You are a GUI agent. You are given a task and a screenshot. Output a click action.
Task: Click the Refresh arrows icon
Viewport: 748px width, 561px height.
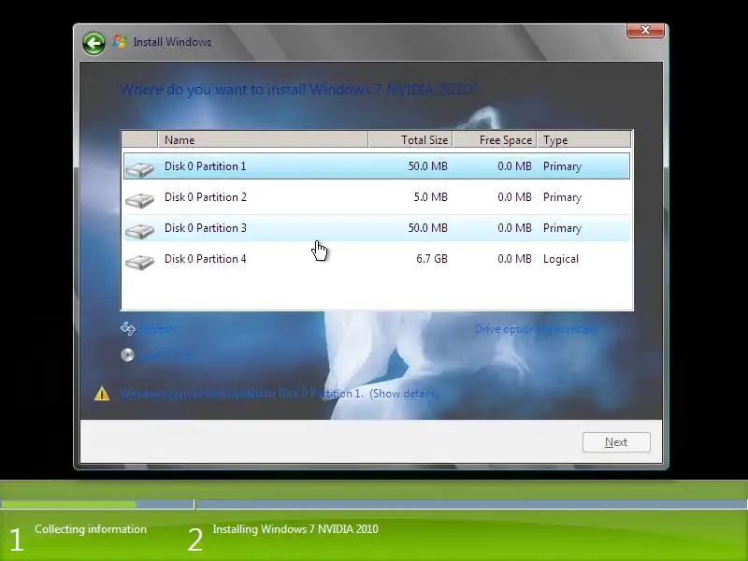click(x=128, y=329)
